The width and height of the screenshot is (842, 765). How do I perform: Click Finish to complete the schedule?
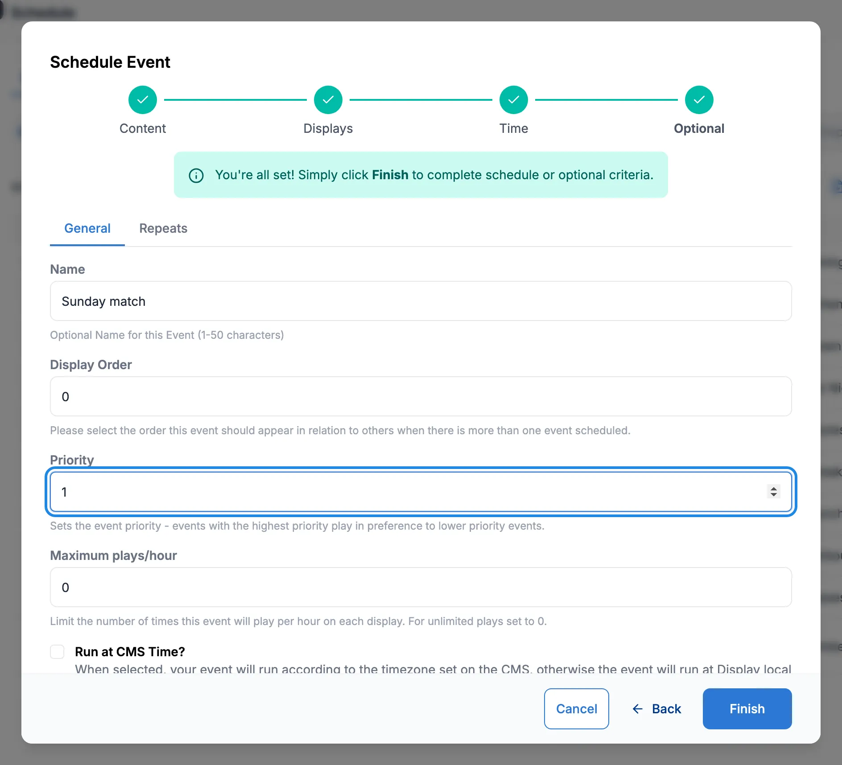coord(747,709)
